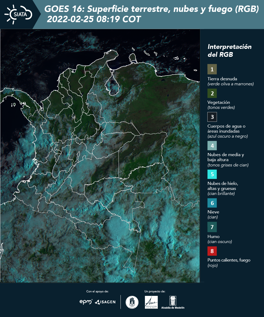Click the Área Metropolitana logo

click(x=151, y=302)
